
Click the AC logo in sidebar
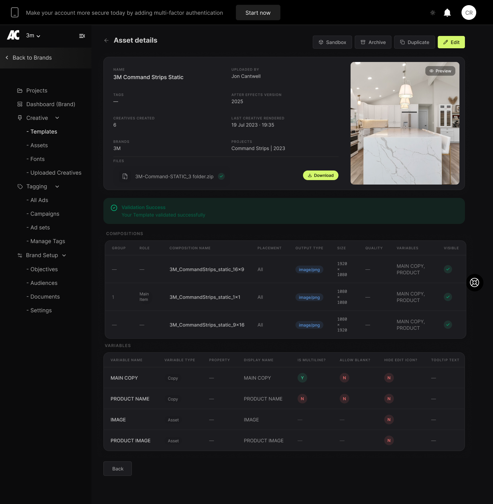(x=13, y=35)
